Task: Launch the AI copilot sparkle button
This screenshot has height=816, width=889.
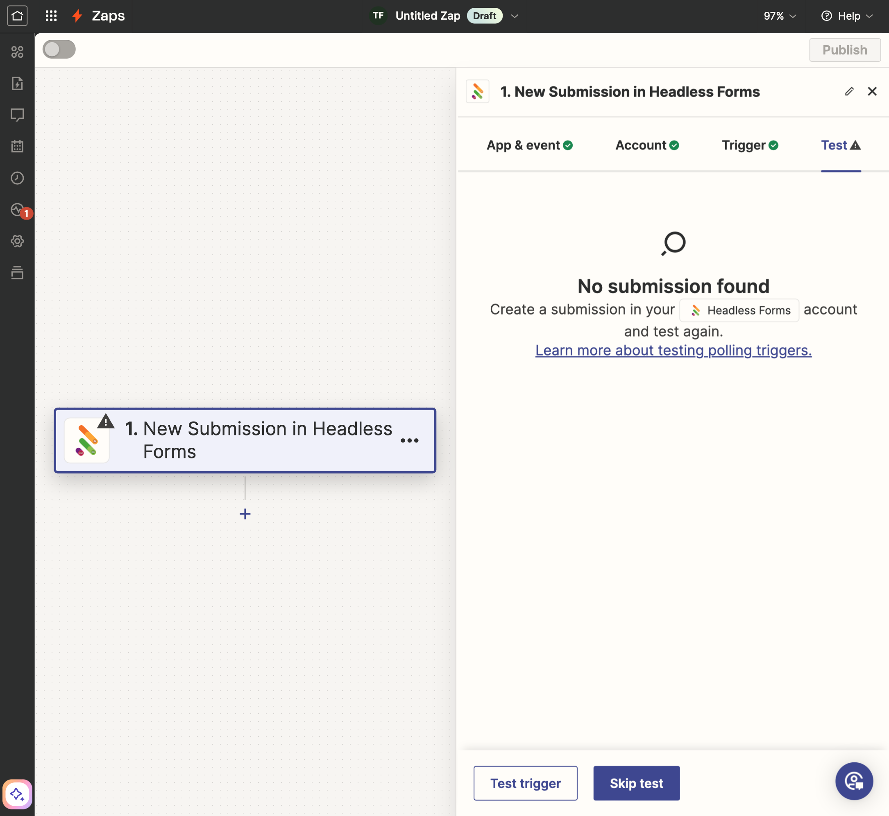Action: (x=17, y=794)
